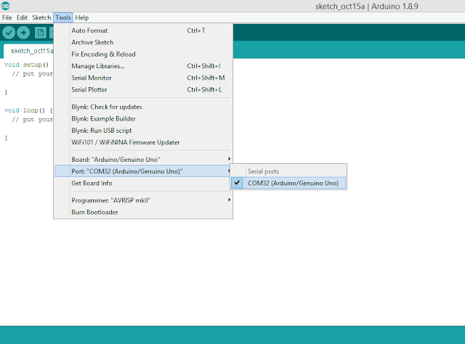Choose Blynk: Run USB script

pos(143,131)
